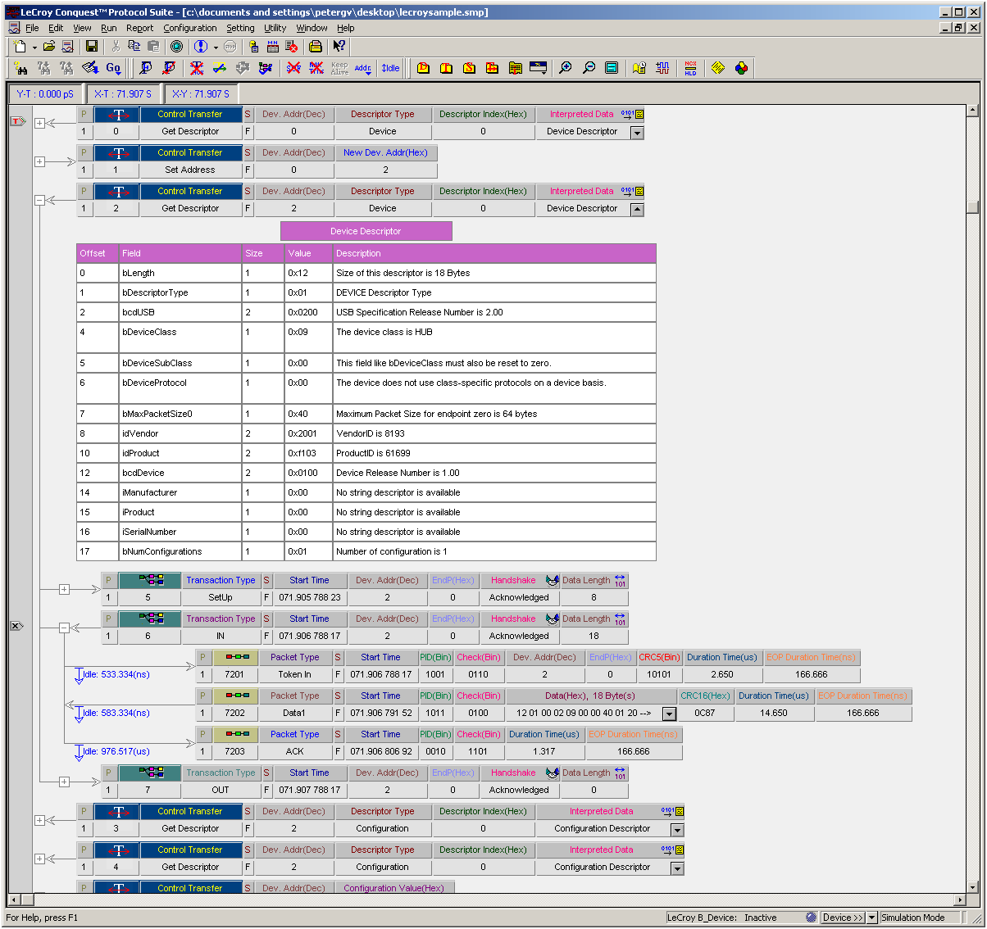Image resolution: width=987 pixels, height=929 pixels.
Task: Click the Zoom Out magnifier icon
Action: pyautogui.click(x=589, y=68)
